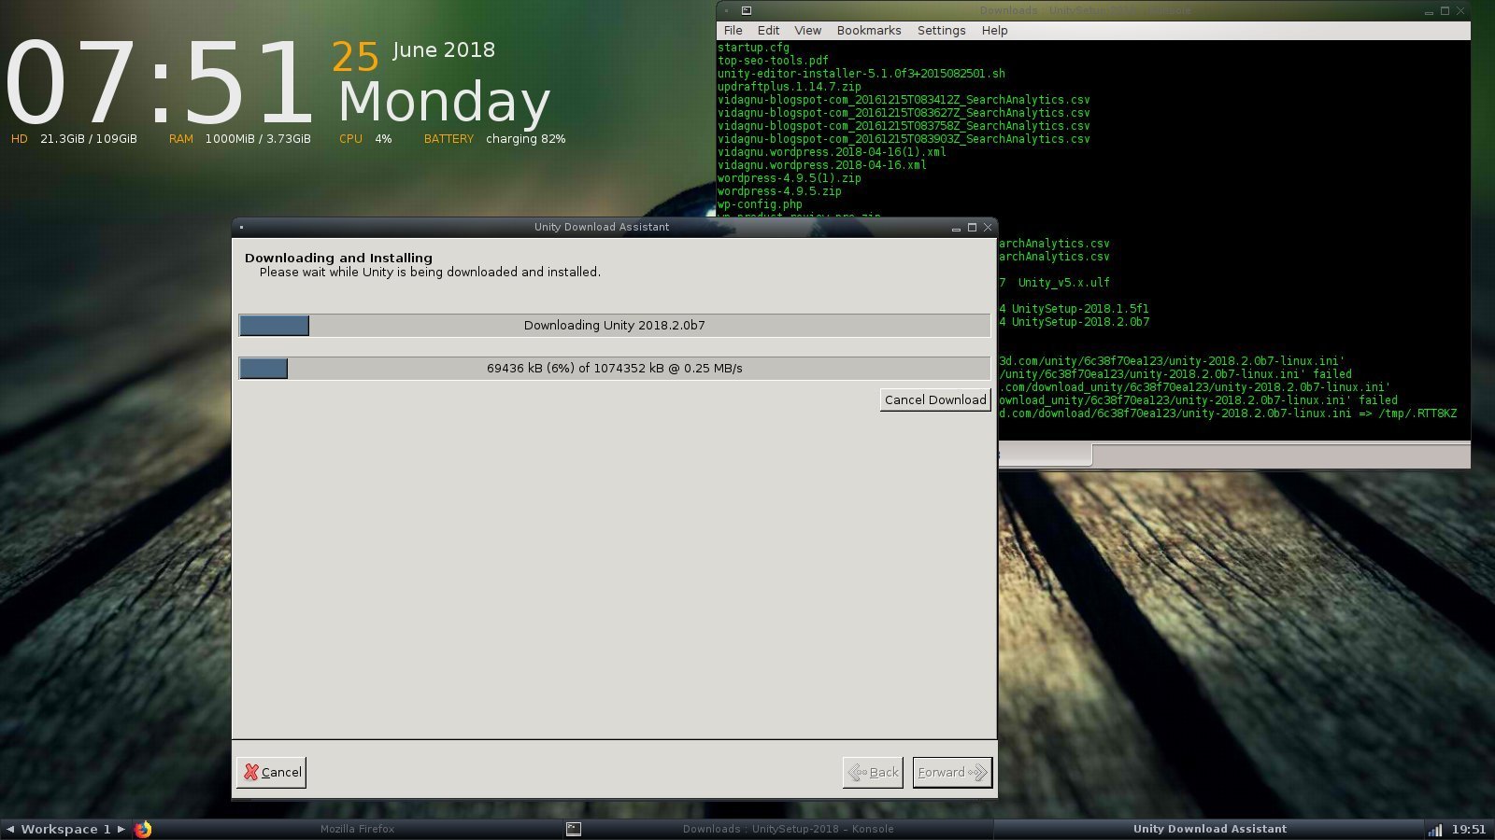Click the Firefox icon in the taskbar

[143, 829]
